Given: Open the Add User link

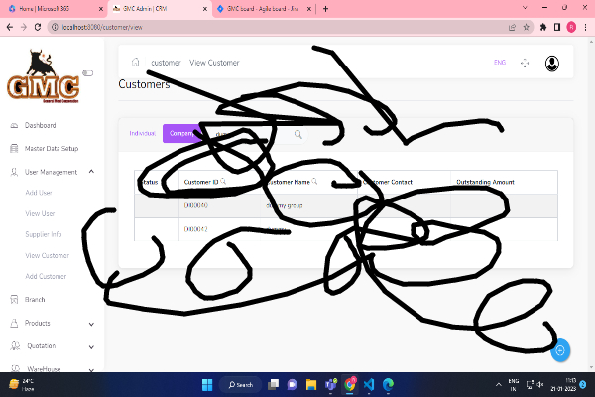Looking at the screenshot, I should click(x=39, y=193).
